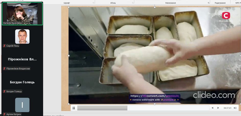The width and height of the screenshot is (241, 116).
Task: Click the muted mic icon for Пірожніков Владислав
Action: (4, 69)
